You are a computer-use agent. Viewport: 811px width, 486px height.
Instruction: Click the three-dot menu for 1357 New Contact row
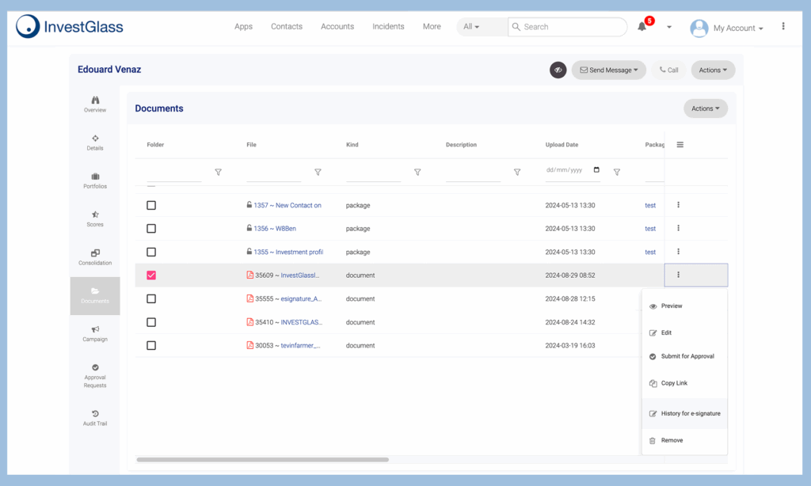tap(679, 205)
